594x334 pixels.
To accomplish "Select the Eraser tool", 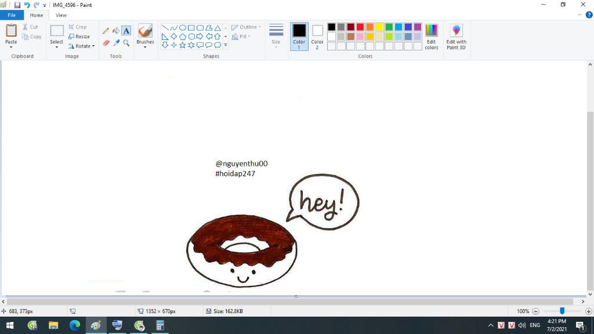I will [106, 43].
